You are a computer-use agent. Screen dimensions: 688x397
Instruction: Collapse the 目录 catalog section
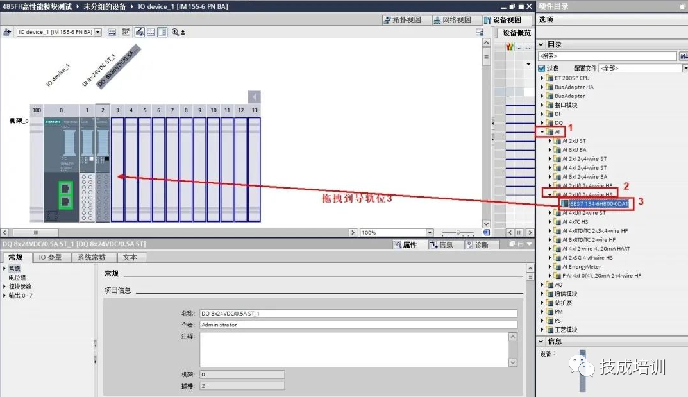tap(541, 44)
